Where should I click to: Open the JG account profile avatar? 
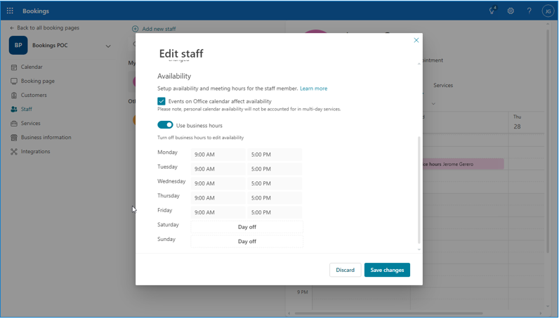click(x=548, y=11)
